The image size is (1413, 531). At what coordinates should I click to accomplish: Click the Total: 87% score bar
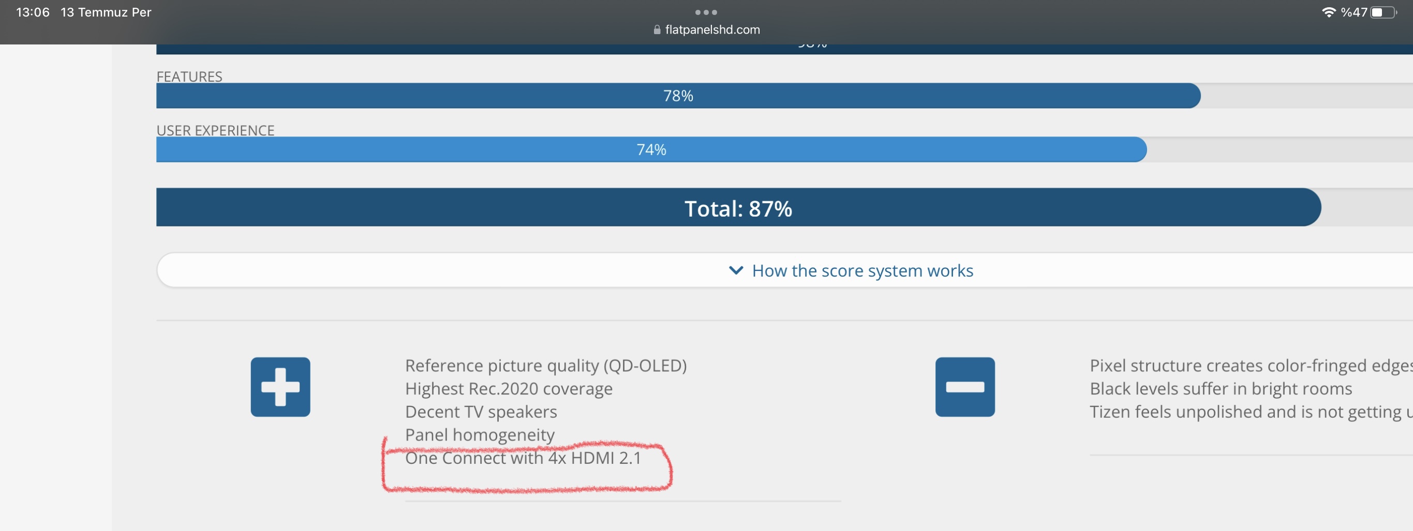coord(738,208)
